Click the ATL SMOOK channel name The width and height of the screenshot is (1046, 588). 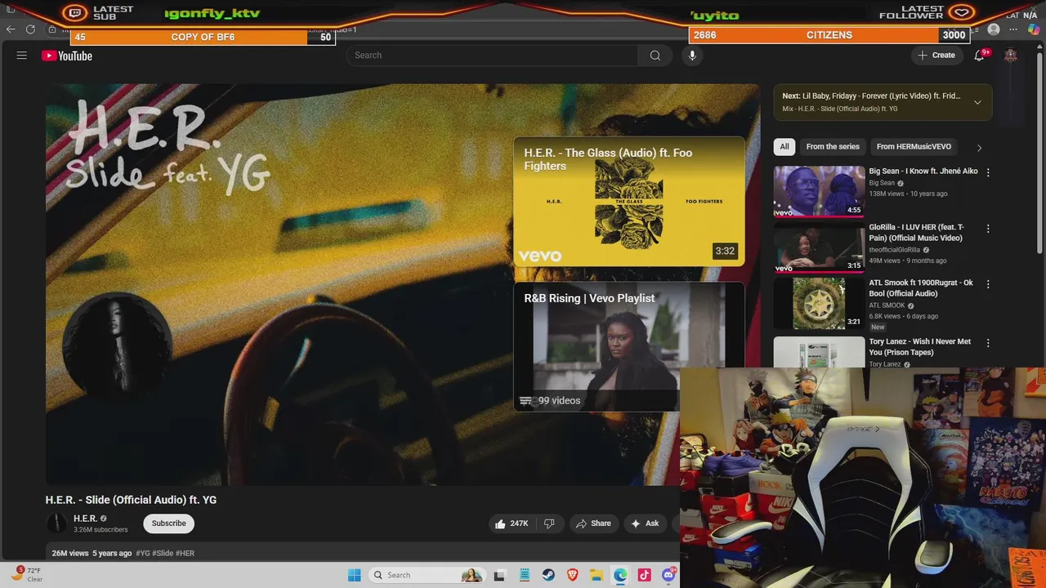pyautogui.click(x=887, y=305)
